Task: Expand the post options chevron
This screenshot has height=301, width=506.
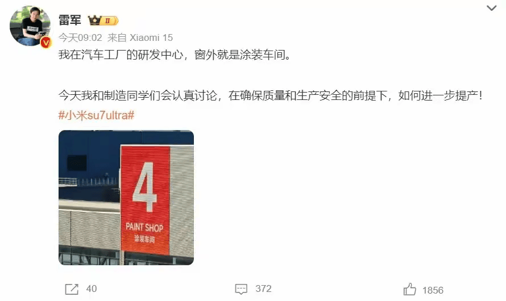Action: [491, 8]
